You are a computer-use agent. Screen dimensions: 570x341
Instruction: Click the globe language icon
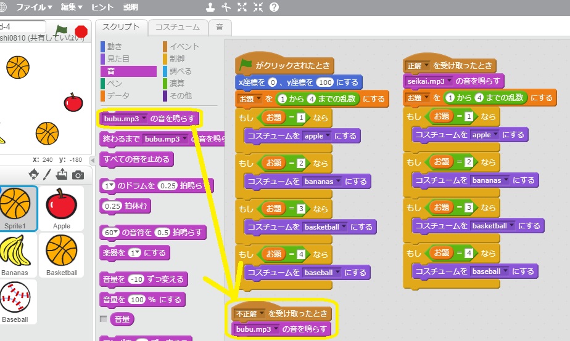2,7
